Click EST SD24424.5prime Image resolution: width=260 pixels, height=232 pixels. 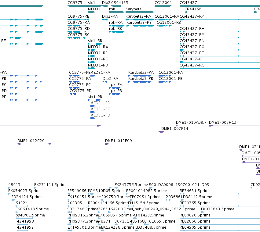(27, 197)
